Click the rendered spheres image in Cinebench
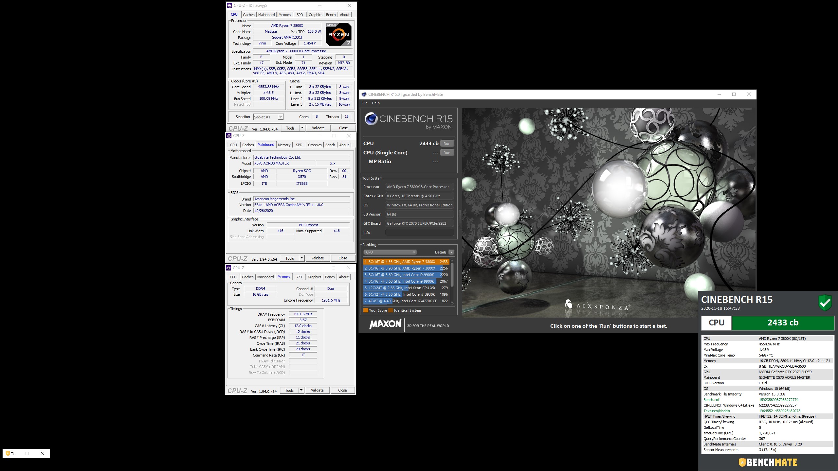Viewport: 838px width, 471px height. point(609,213)
